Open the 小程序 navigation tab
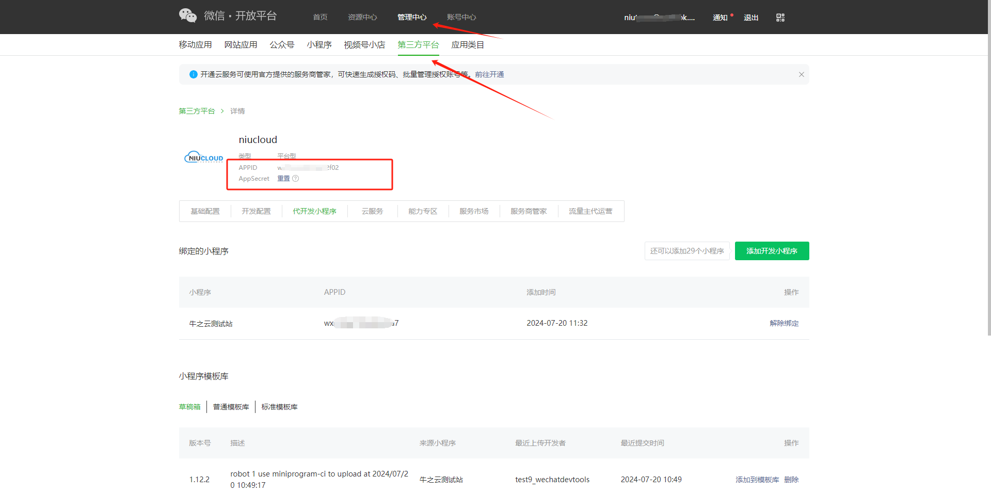The width and height of the screenshot is (991, 492). [319, 45]
